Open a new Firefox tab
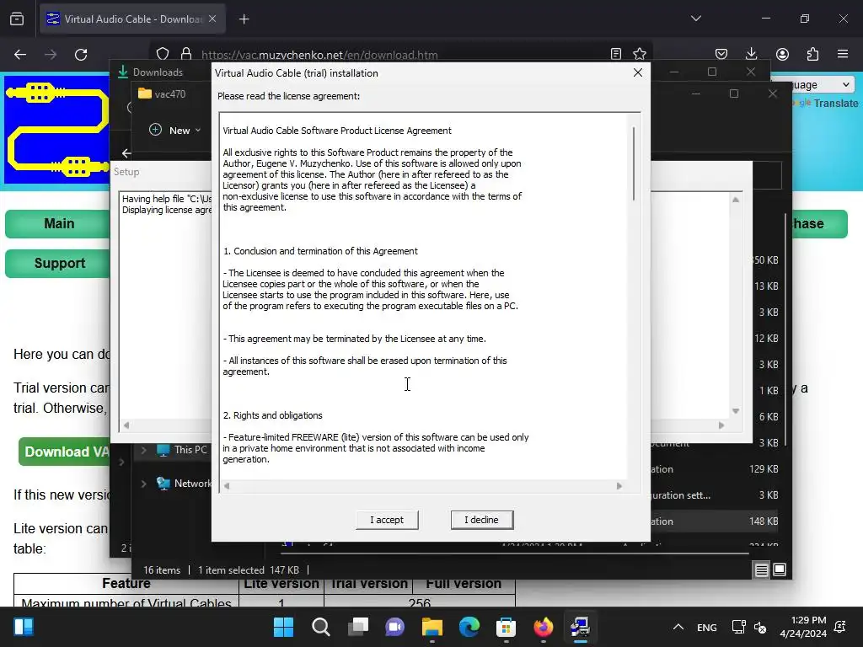Screen dimensions: 863x647 click(244, 19)
